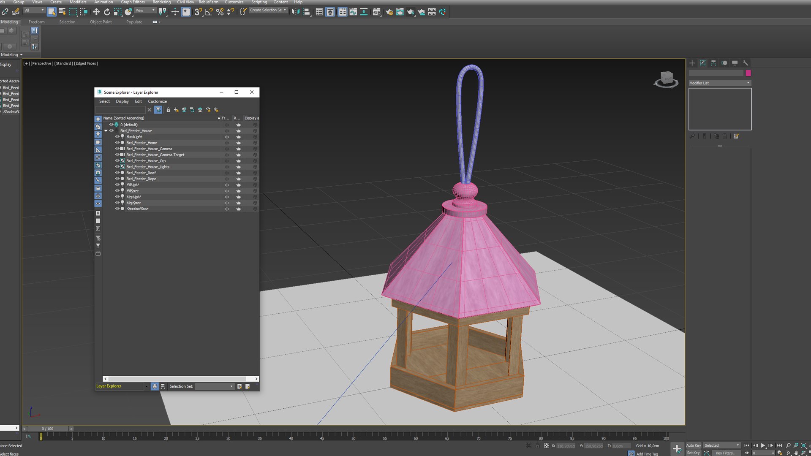Open Key Filters dialog

[x=726, y=453]
